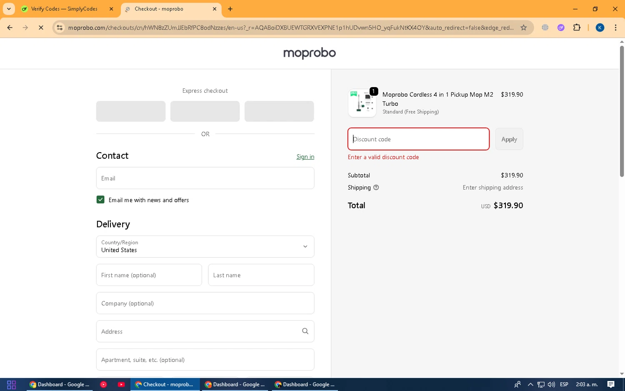Show hidden system tray icons
This screenshot has width=625, height=391.
[x=530, y=384]
